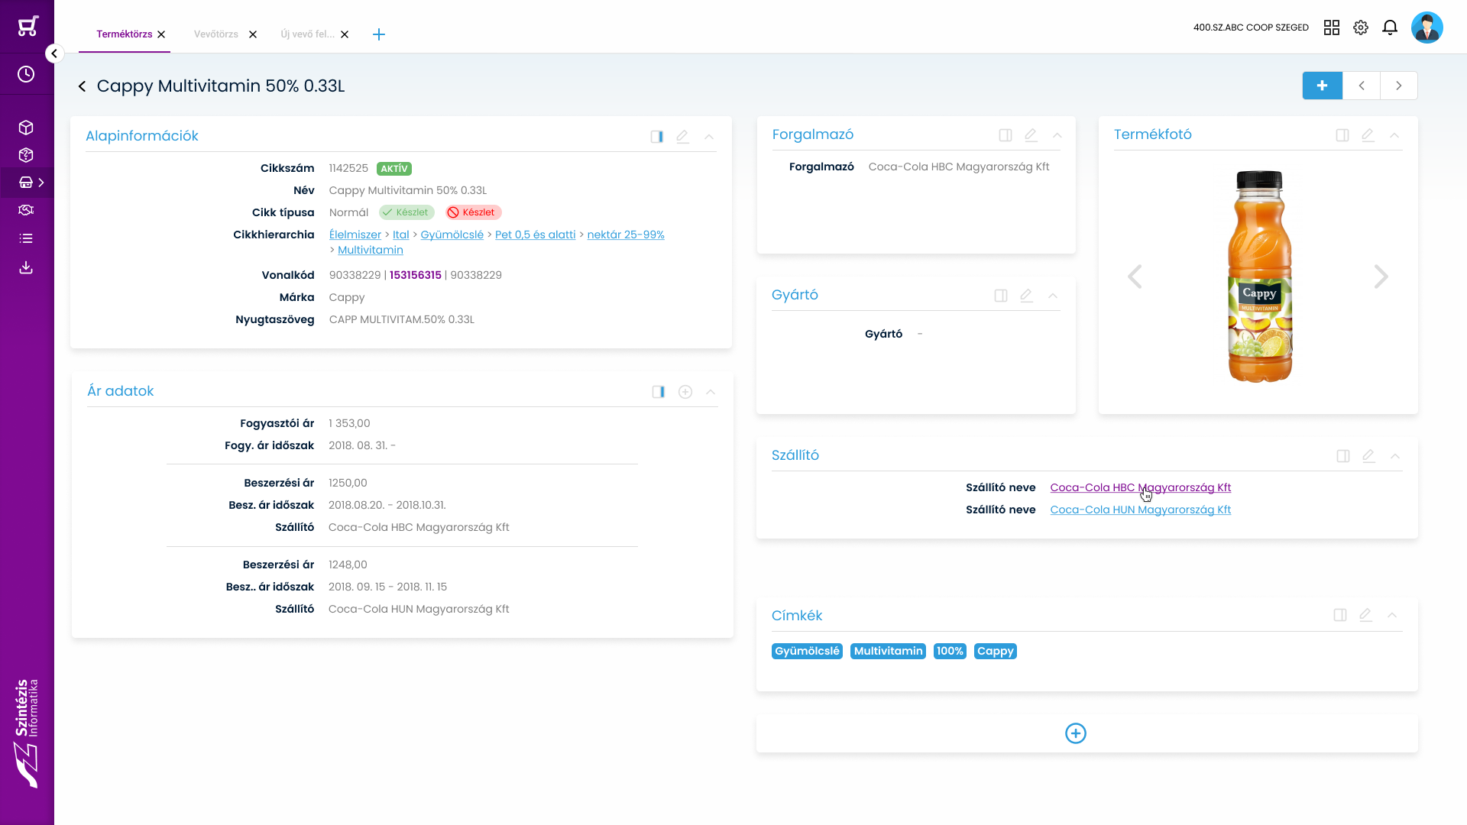The height and width of the screenshot is (825, 1467).
Task: Open the Pet 0,5 és alatti link
Action: [x=536, y=235]
